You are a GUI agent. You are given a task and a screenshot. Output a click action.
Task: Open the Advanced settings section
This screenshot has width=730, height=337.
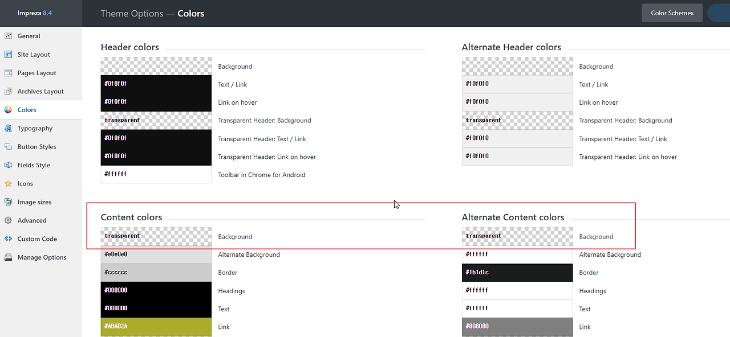pyautogui.click(x=41, y=220)
